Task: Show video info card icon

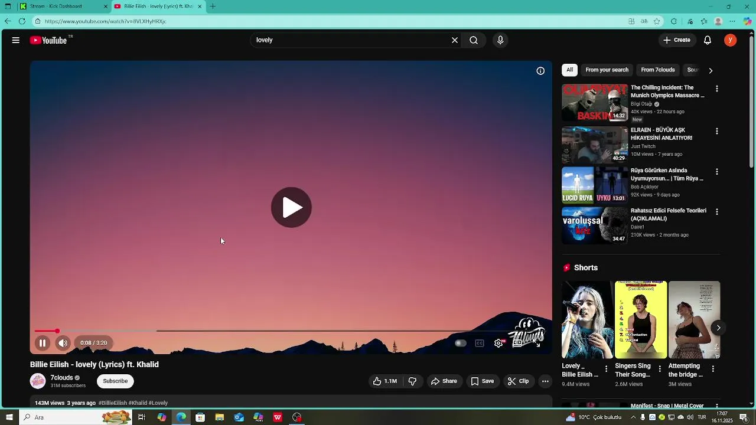Action: [x=540, y=71]
